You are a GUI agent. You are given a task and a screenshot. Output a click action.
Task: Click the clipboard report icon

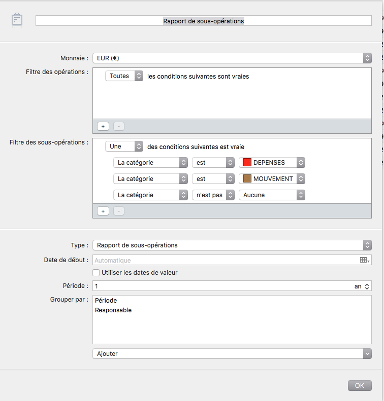pyautogui.click(x=17, y=20)
